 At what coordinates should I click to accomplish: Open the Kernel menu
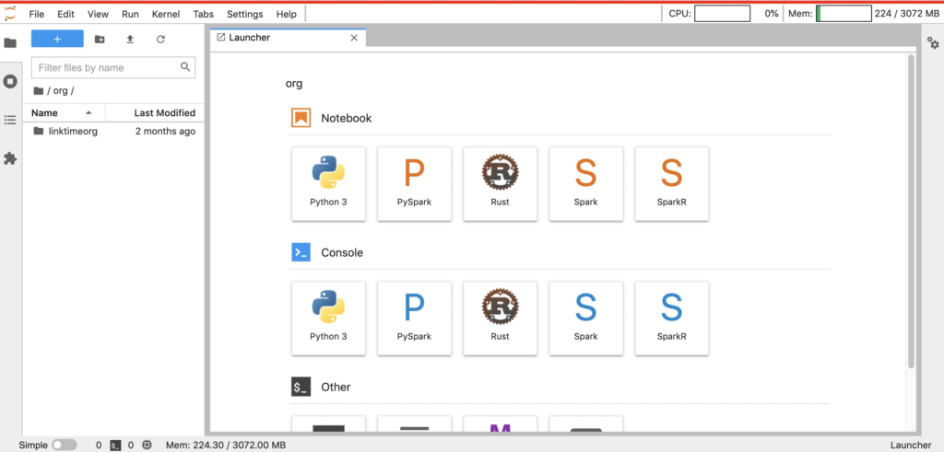pos(166,14)
